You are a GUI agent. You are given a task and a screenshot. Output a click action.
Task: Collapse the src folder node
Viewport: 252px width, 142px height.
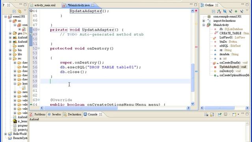10,21
